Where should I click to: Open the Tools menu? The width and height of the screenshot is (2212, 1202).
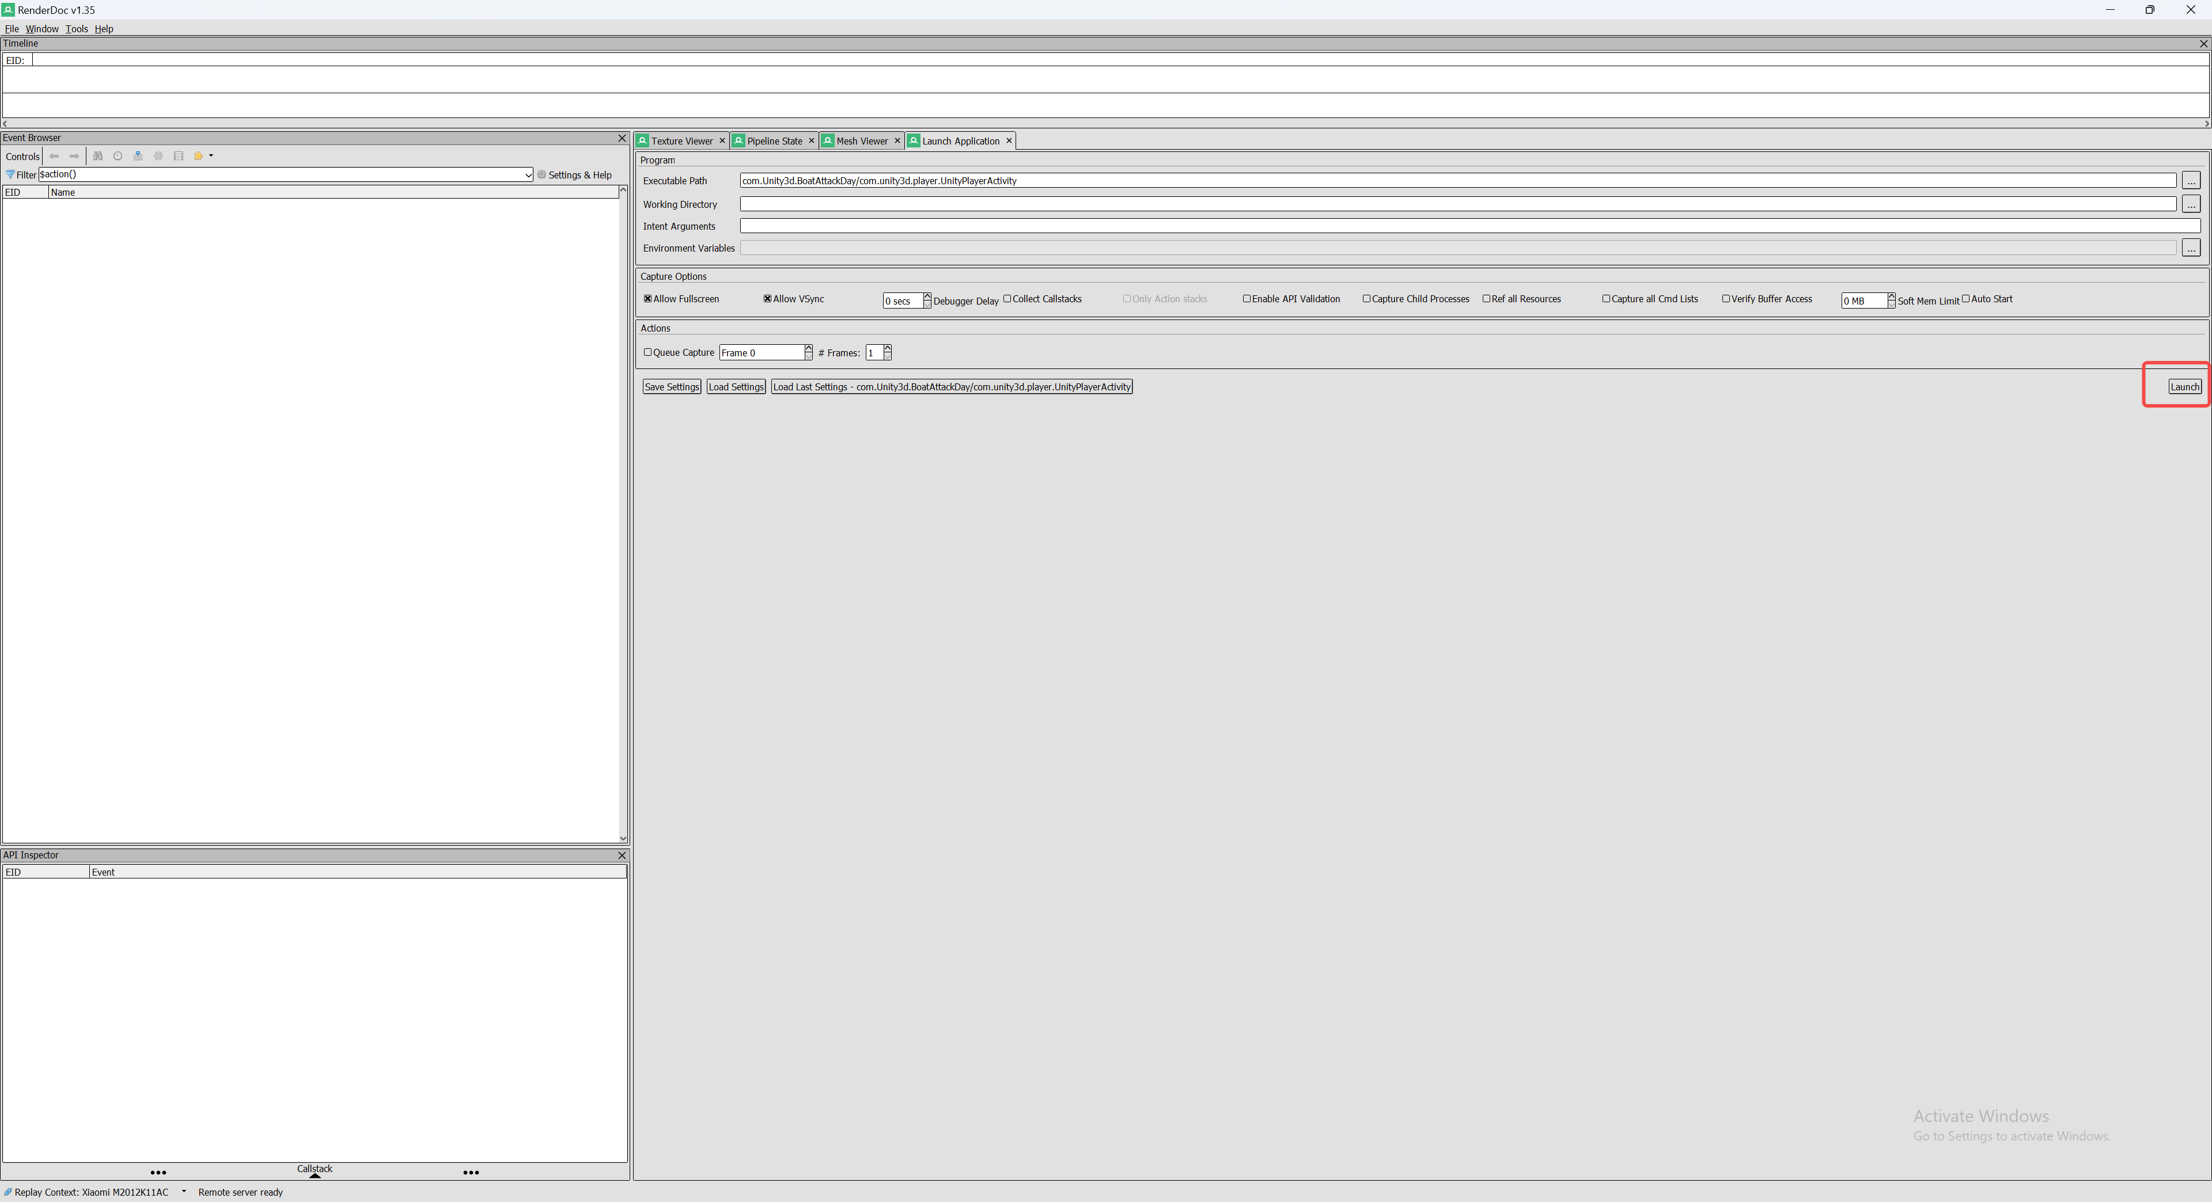click(77, 29)
